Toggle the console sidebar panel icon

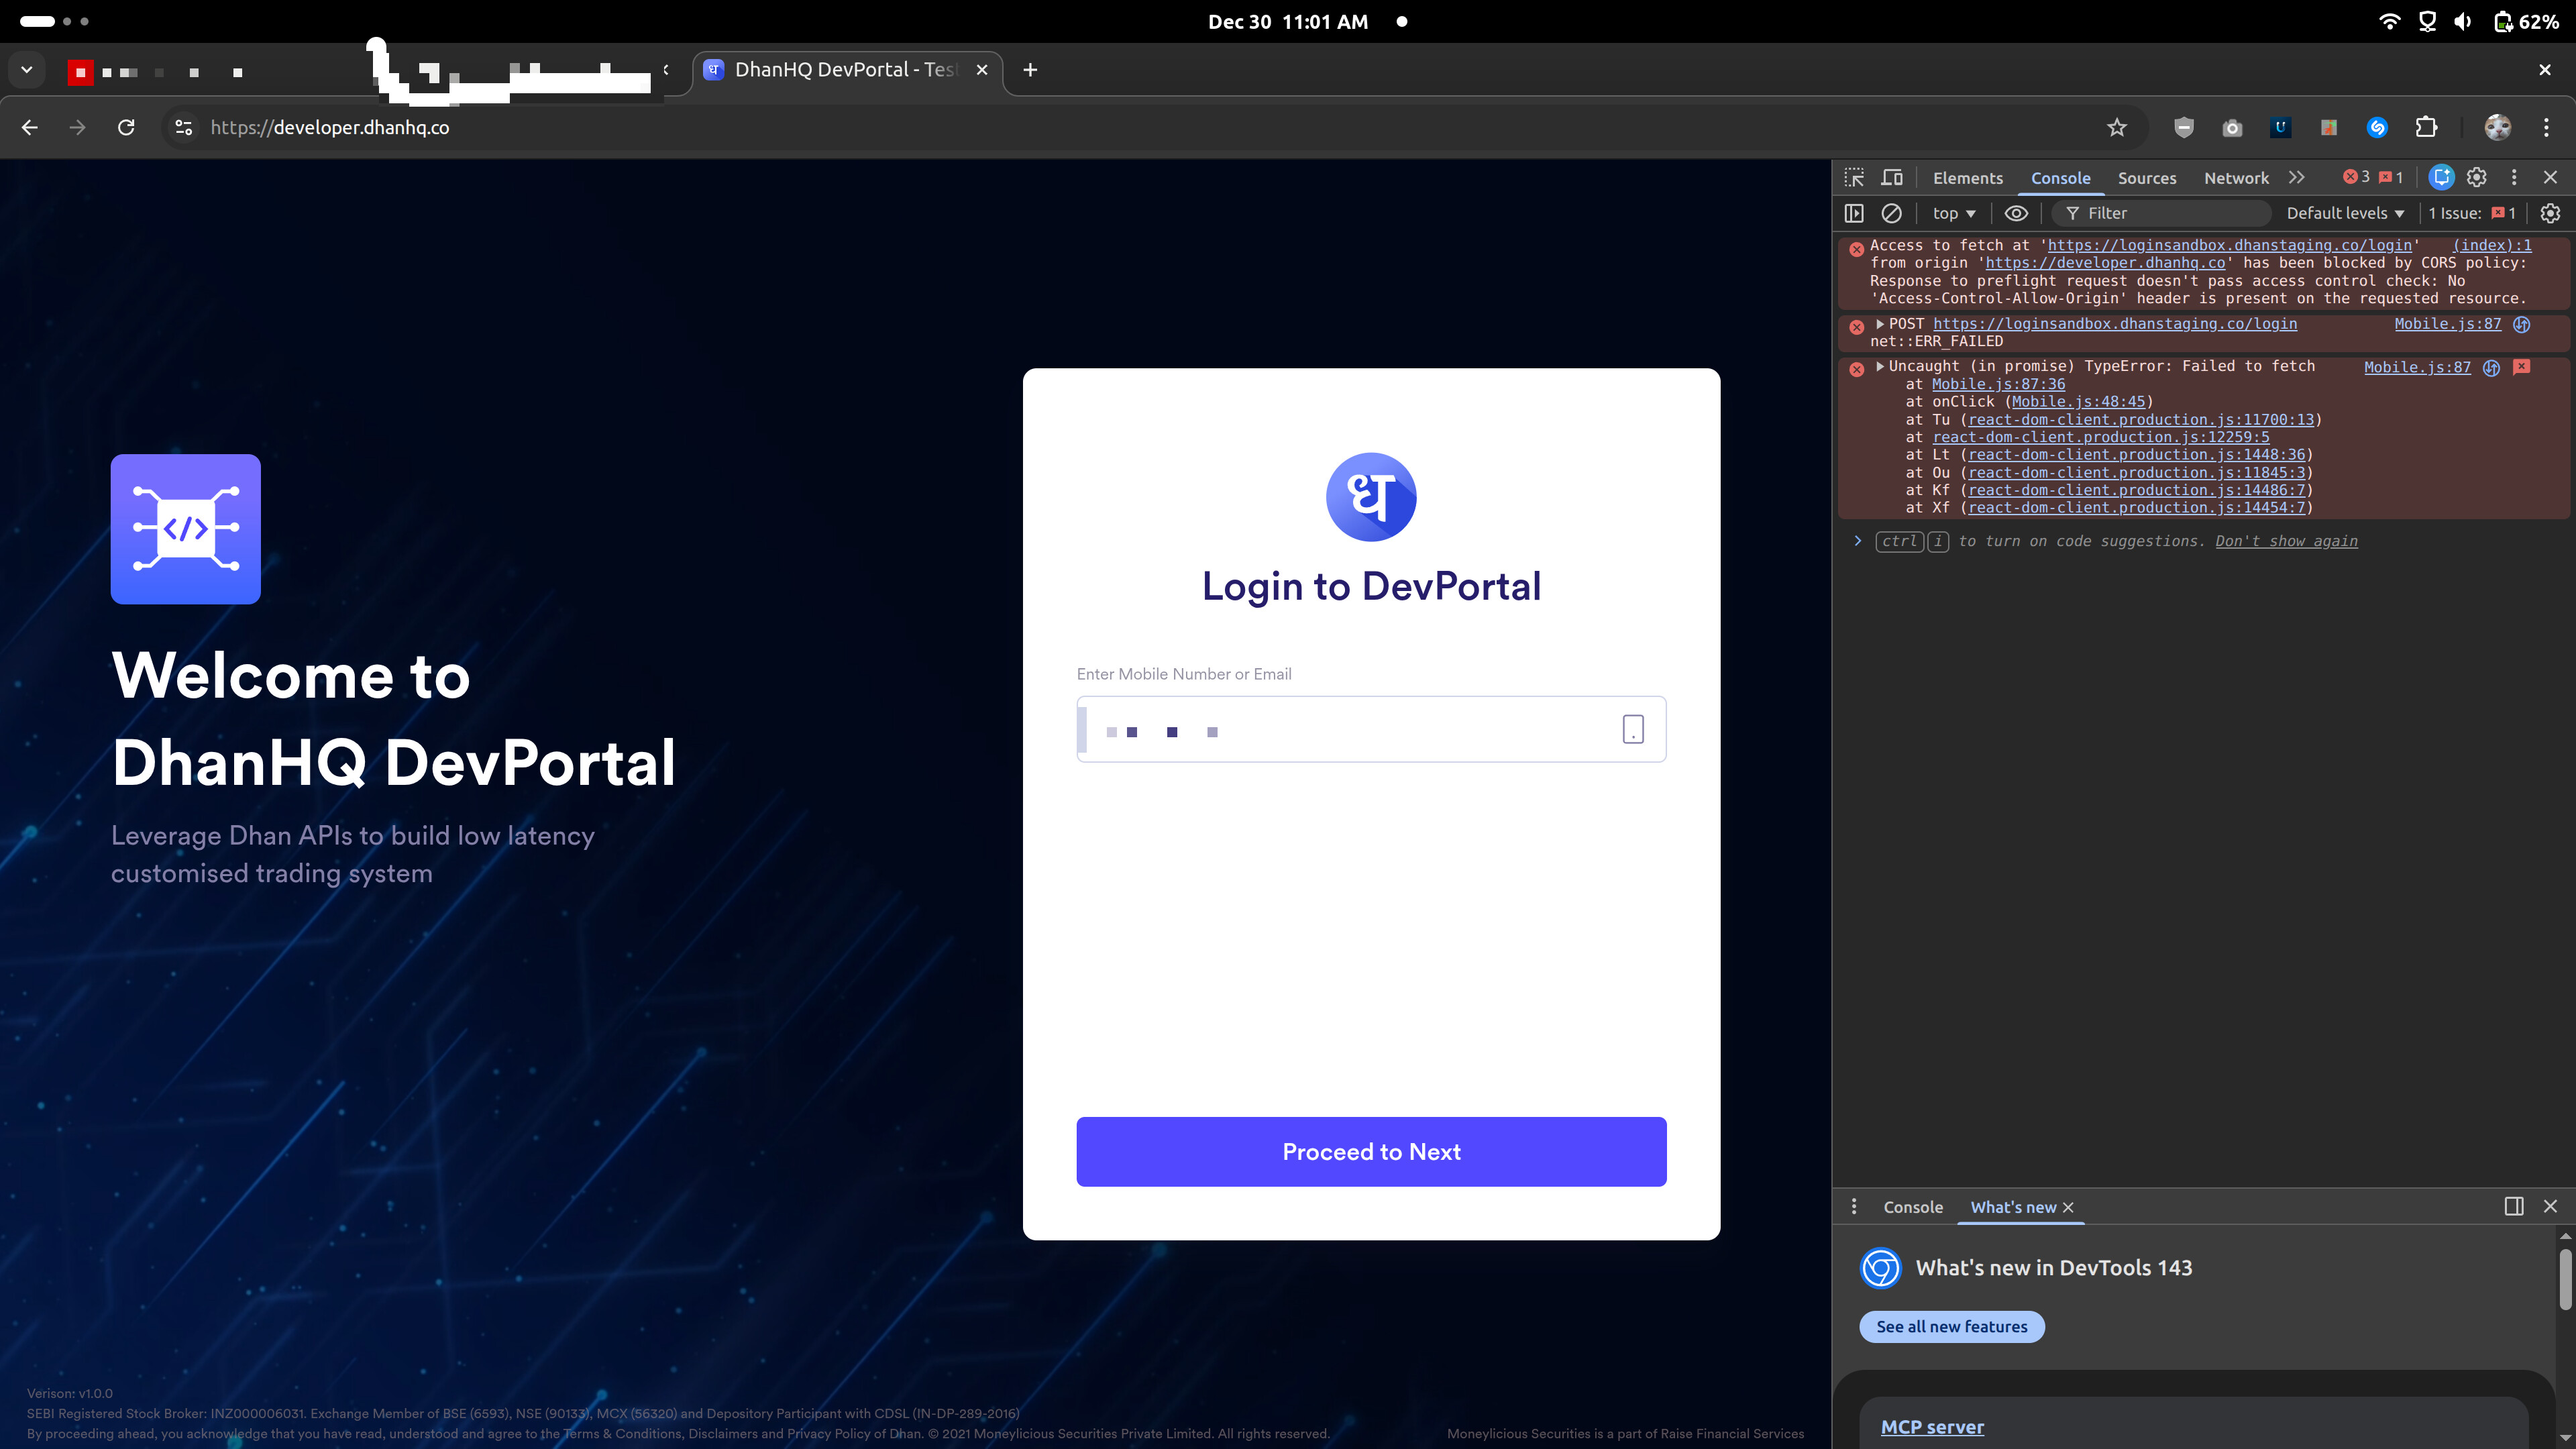(x=1854, y=213)
